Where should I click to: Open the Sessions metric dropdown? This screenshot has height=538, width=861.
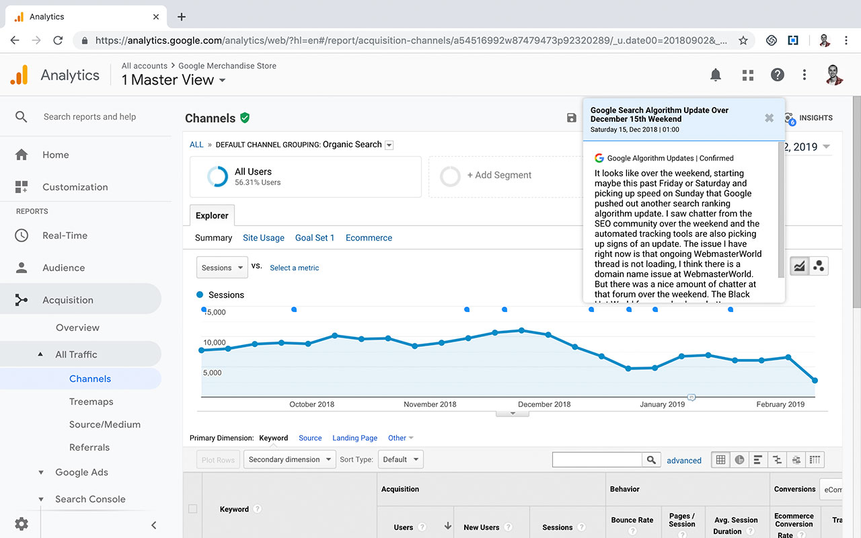coord(222,267)
